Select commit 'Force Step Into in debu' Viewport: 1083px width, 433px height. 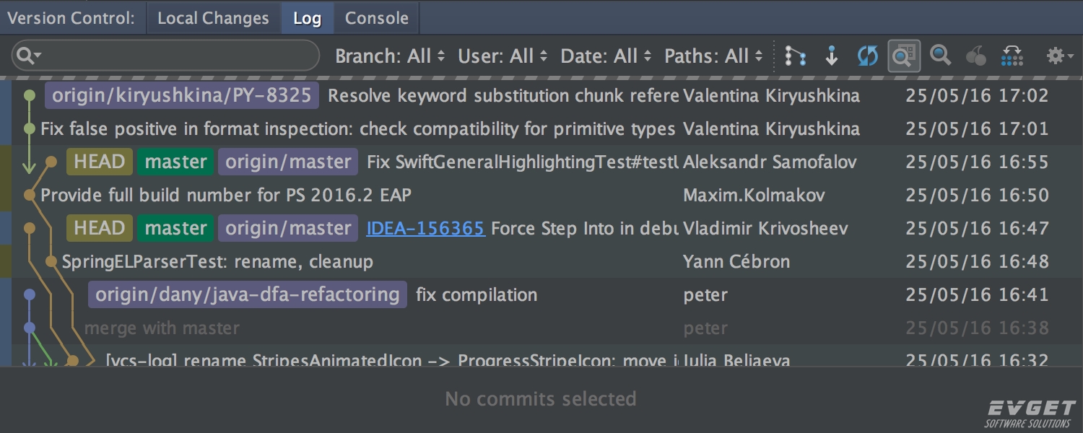click(584, 229)
